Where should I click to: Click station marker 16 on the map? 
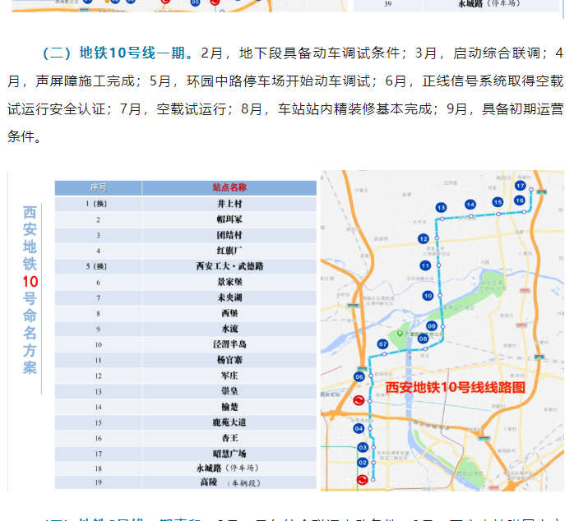(520, 201)
